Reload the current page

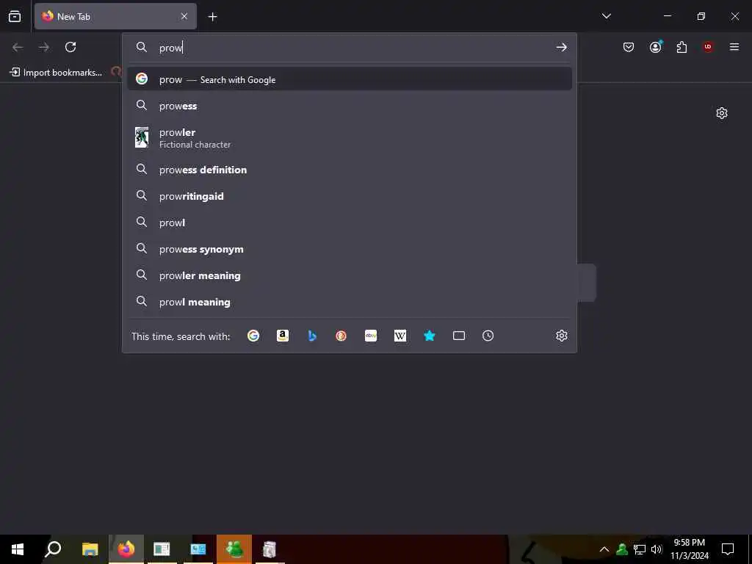pyautogui.click(x=70, y=47)
